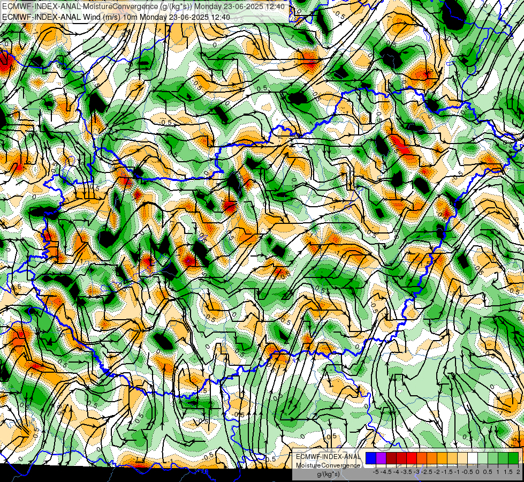Screen dimensions: 524x482
Task: Click the legend tick value -5
Action: (x=376, y=472)
